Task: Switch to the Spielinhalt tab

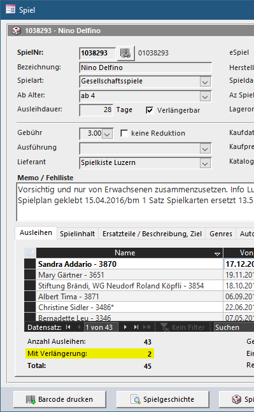Action: (77, 234)
